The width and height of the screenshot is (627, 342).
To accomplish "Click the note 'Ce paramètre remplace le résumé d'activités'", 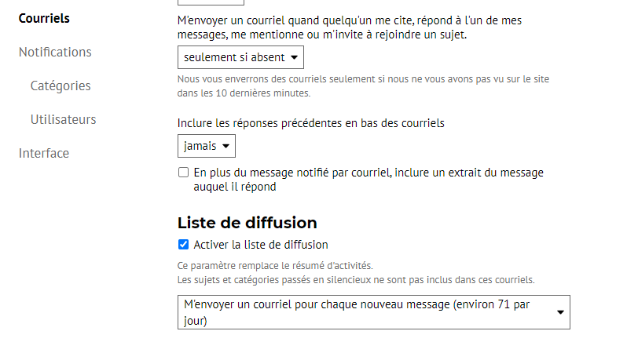I will click(x=275, y=266).
